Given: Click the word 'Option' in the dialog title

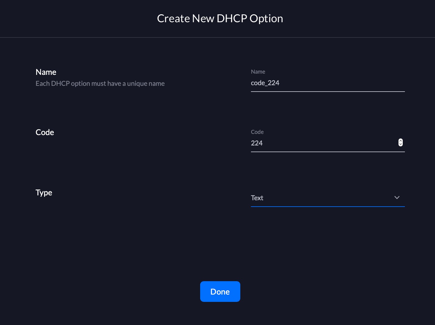Looking at the screenshot, I should [266, 19].
